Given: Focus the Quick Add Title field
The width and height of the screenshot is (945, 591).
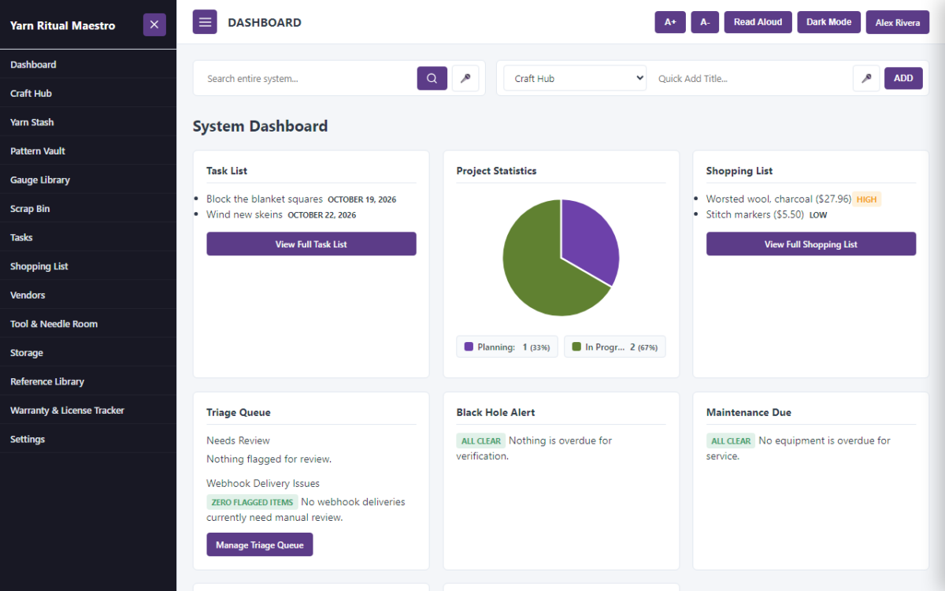Looking at the screenshot, I should [x=749, y=78].
